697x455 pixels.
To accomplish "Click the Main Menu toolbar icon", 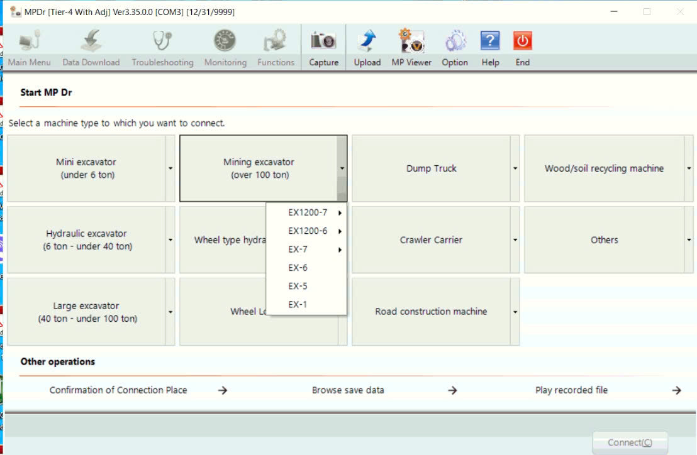I will (30, 41).
